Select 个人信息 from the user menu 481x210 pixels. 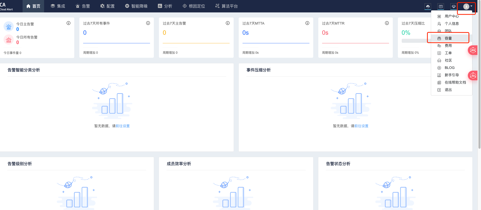[451, 24]
